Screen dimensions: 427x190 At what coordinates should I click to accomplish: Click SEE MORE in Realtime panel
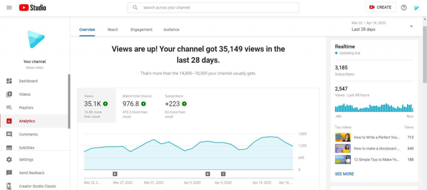(x=344, y=174)
